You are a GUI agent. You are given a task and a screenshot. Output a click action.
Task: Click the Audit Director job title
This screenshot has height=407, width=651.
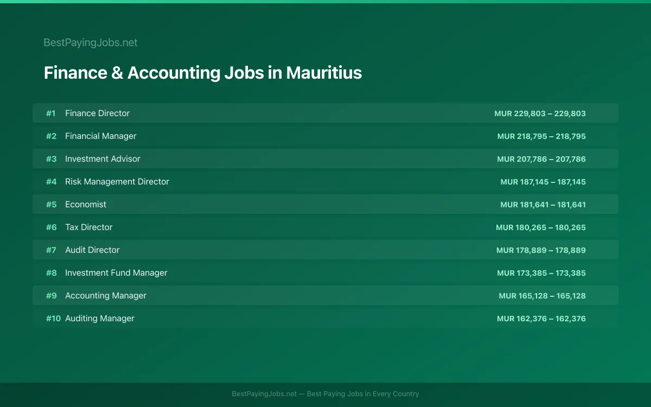tap(92, 250)
